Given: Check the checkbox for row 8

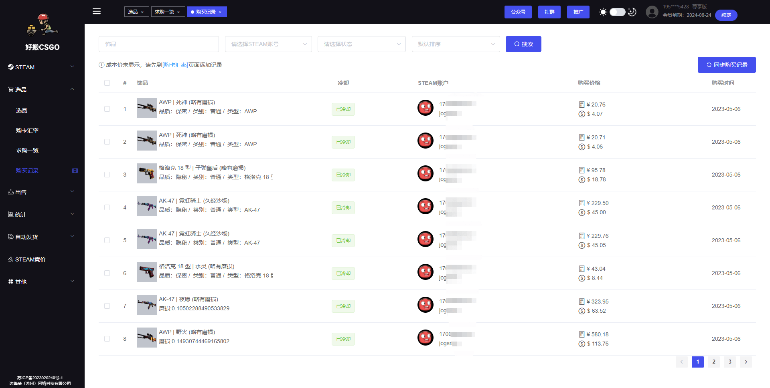Looking at the screenshot, I should click(107, 339).
